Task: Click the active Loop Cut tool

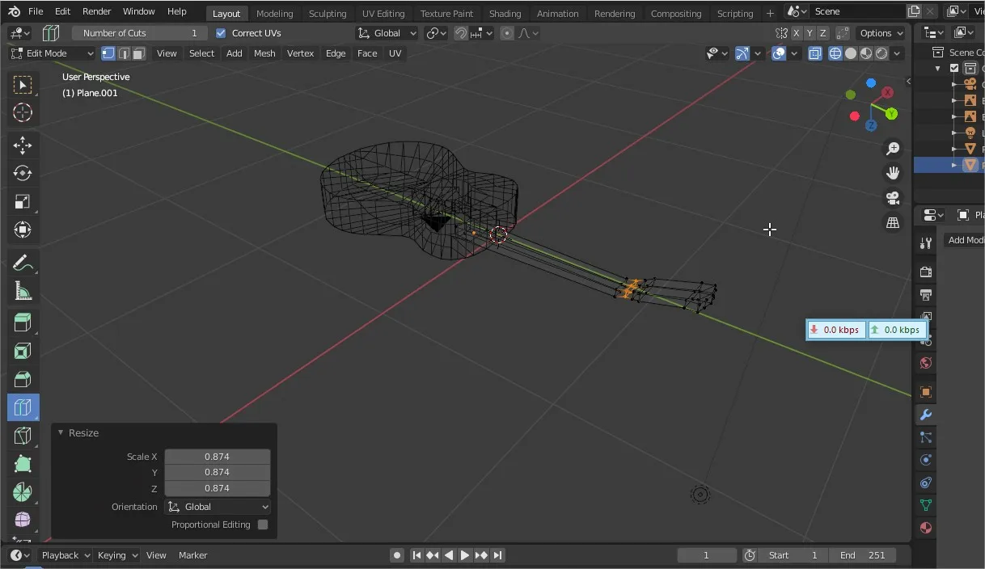Action: point(23,407)
